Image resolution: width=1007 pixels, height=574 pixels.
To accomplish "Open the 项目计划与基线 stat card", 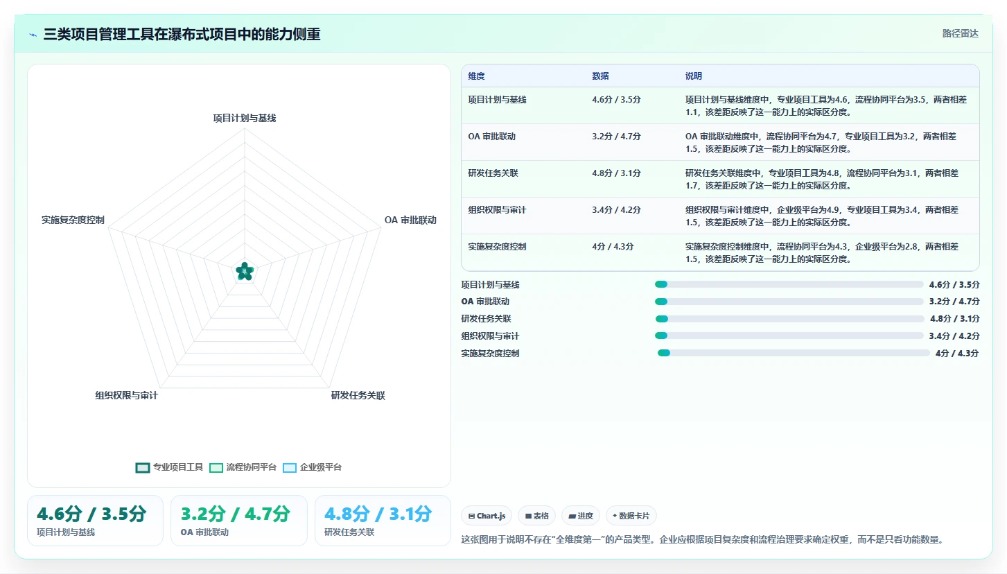I will (95, 521).
